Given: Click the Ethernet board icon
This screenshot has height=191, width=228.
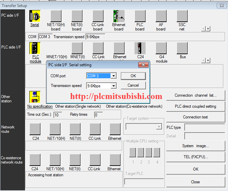Looking at the screenshot, I should point(119,16).
